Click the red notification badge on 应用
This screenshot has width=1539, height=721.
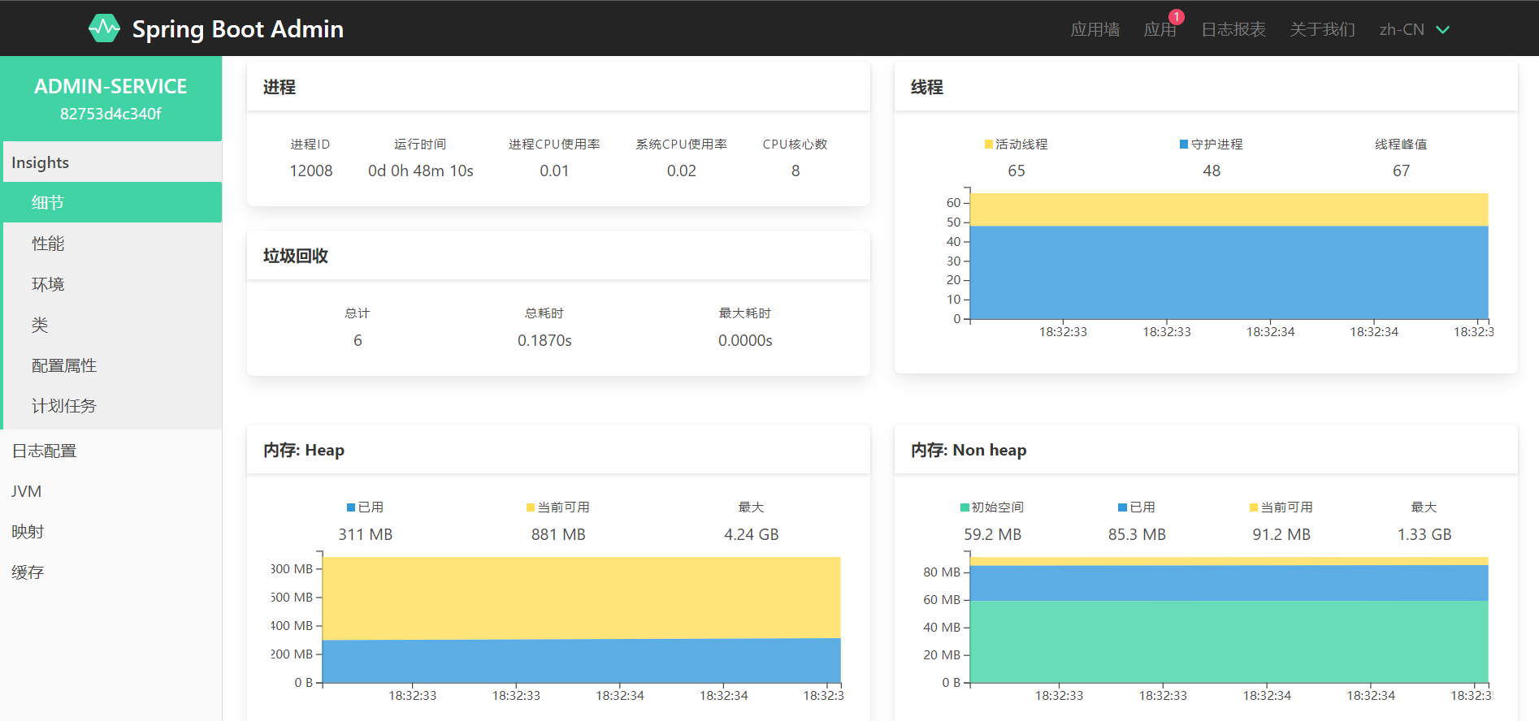click(1177, 17)
